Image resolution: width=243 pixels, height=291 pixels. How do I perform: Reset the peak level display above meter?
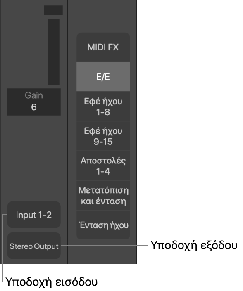pos(53,10)
